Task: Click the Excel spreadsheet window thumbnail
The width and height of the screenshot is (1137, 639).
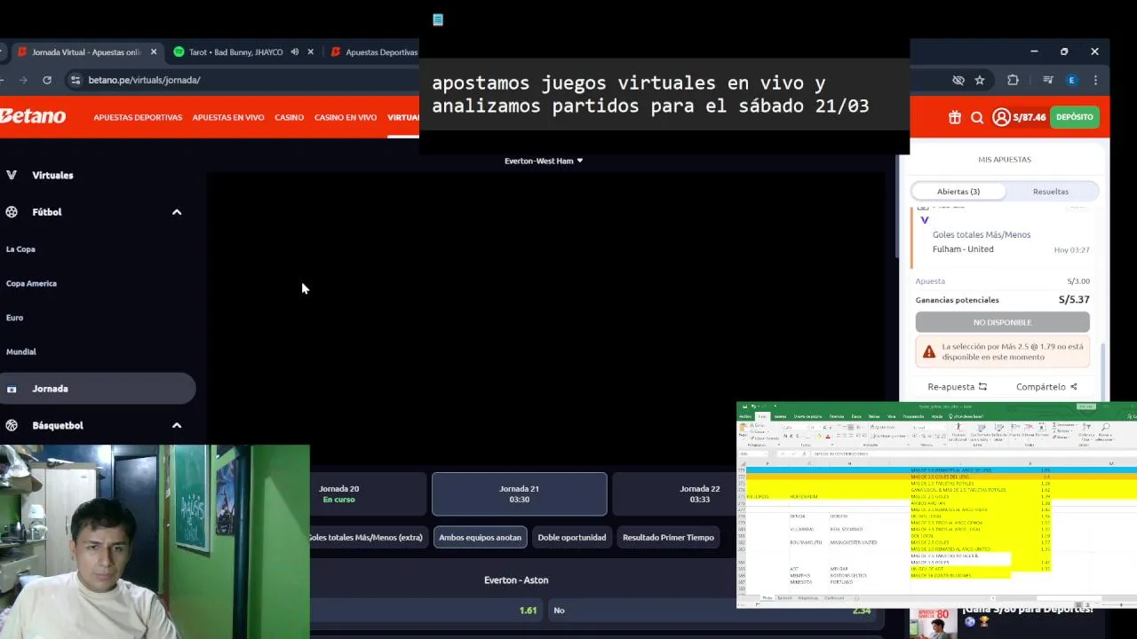Action: tap(936, 505)
